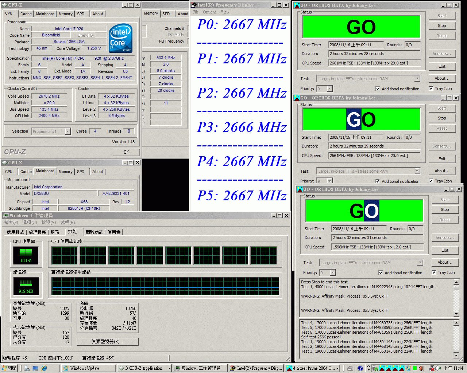Image resolution: width=467 pixels, height=373 pixels.
Task: Expand the Stress Prime 2004 taskbar group arrow
Action: 337,368
